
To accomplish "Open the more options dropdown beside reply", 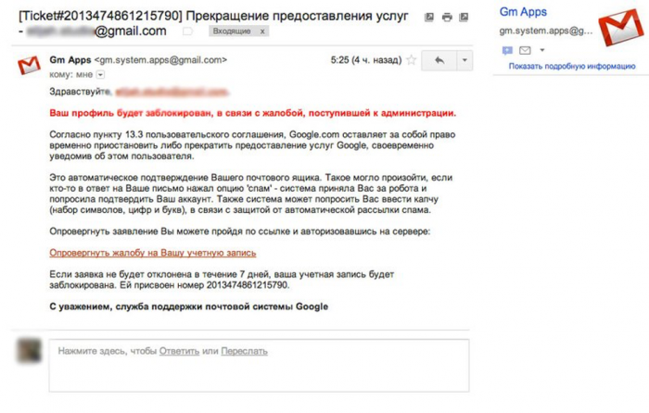I will (x=464, y=60).
